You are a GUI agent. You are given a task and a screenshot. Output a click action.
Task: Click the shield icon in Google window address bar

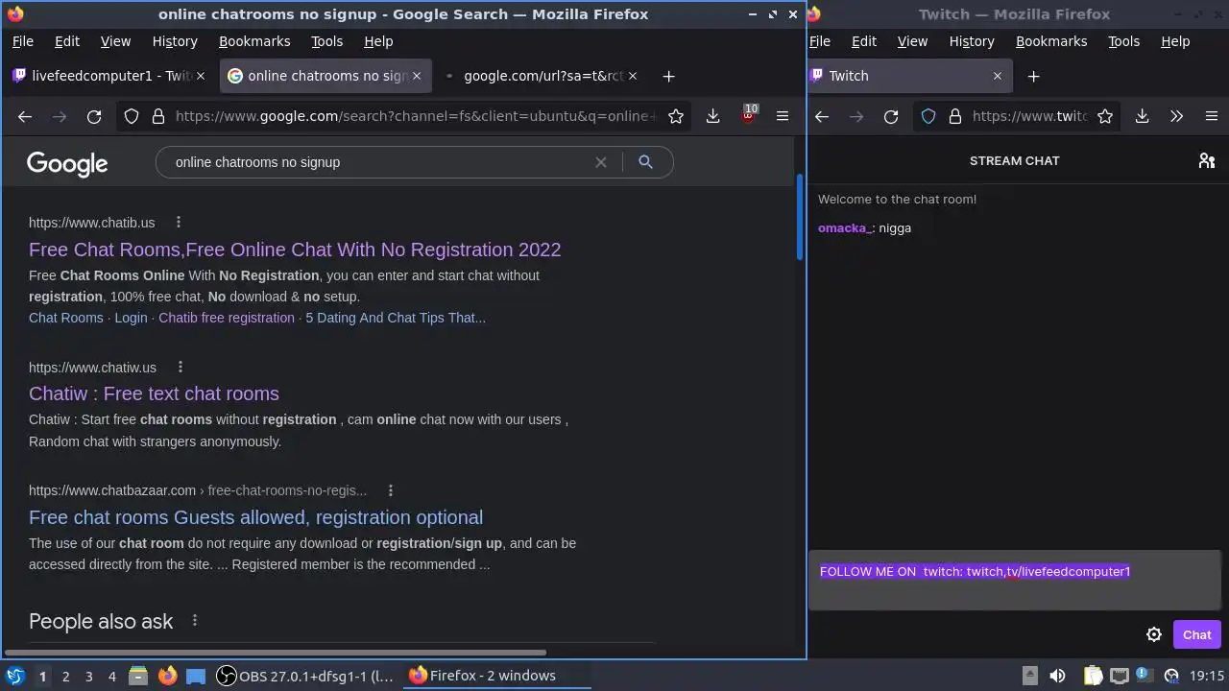132,116
